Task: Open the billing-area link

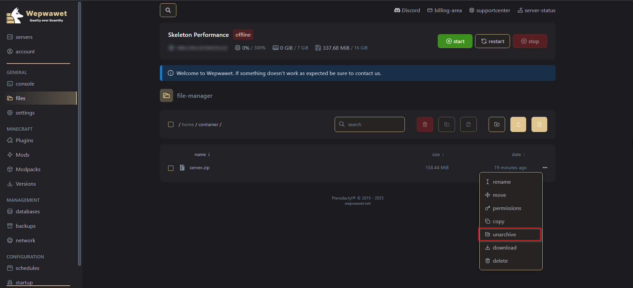Action: [444, 10]
